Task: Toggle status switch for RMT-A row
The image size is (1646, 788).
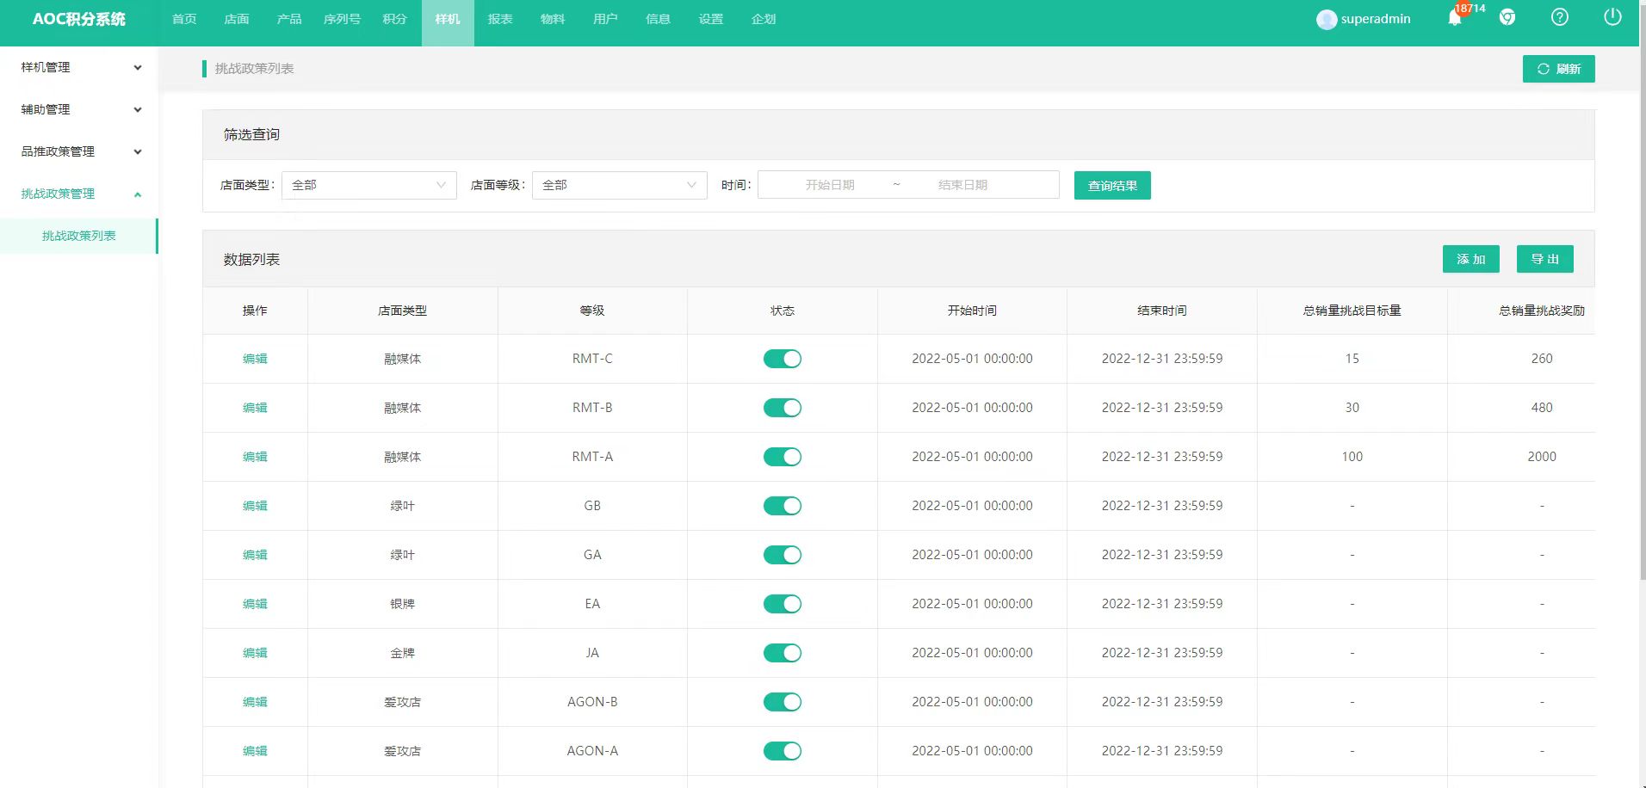Action: pos(783,457)
